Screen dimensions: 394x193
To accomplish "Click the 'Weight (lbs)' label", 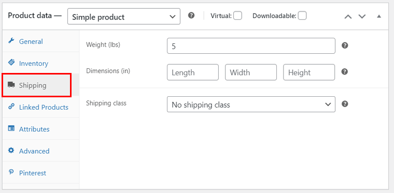I will (x=103, y=44).
